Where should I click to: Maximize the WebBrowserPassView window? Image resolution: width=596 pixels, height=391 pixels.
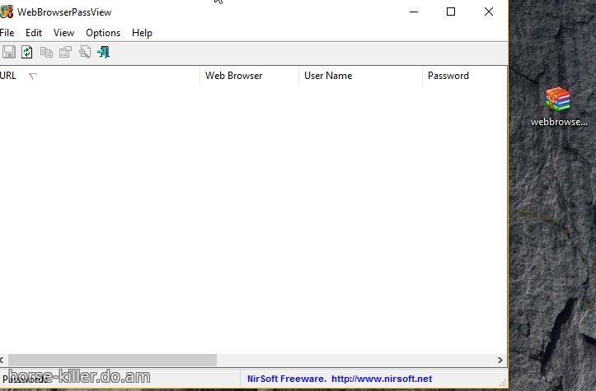point(451,12)
